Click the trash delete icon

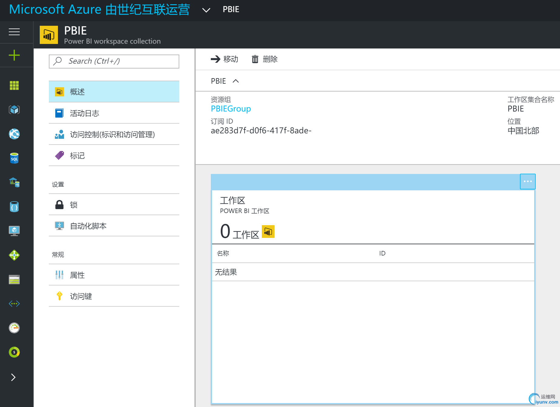pyautogui.click(x=255, y=59)
